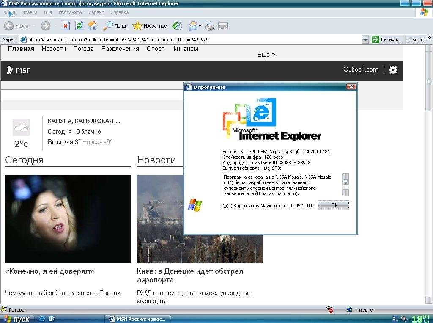Viewport: 433px width, 323px height.
Task: Open the Новости section heading above photos
Action: pos(156,160)
